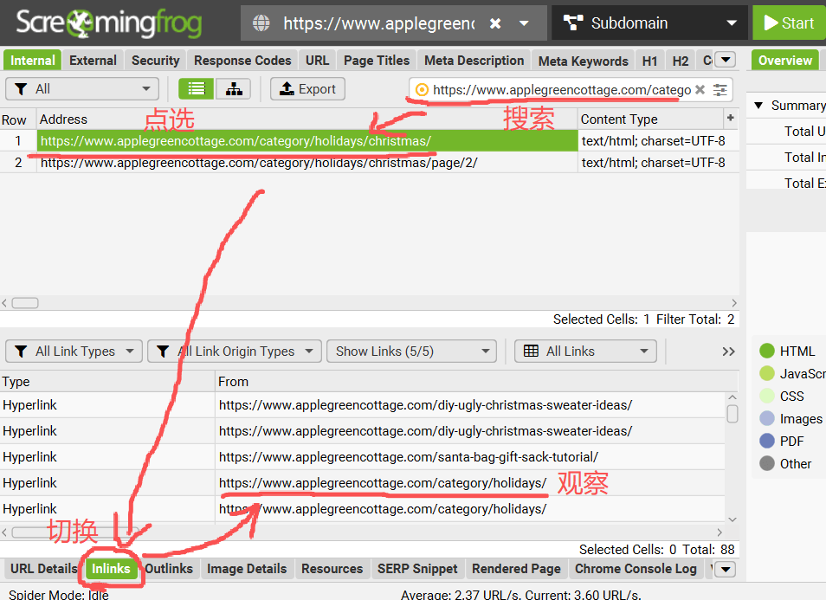The height and width of the screenshot is (600, 826).
Task: Open Show Links (5/5) dropdown
Action: 411,352
